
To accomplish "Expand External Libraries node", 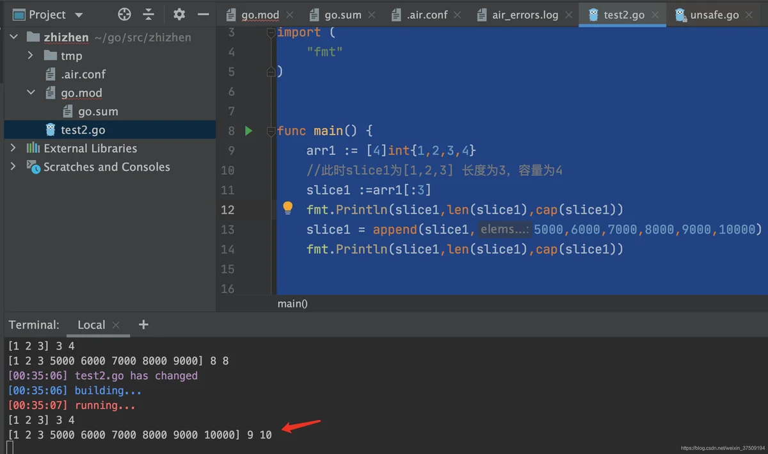I will tap(13, 148).
